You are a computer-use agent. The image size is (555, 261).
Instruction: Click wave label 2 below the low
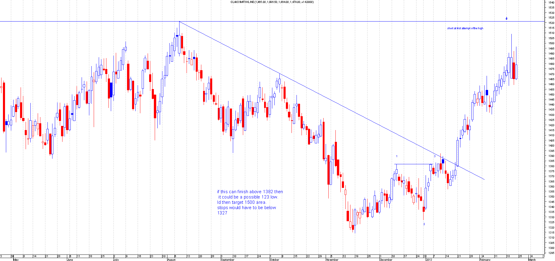424,224
